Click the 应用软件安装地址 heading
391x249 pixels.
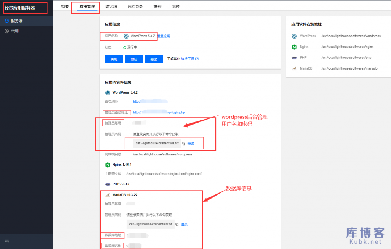(307, 24)
